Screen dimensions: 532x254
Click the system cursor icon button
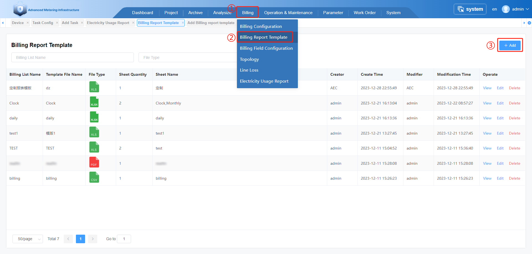[x=470, y=9]
